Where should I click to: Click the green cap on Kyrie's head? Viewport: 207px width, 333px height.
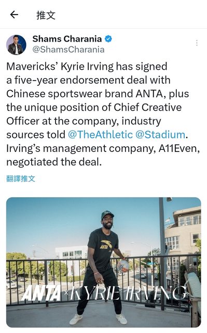coord(107,215)
